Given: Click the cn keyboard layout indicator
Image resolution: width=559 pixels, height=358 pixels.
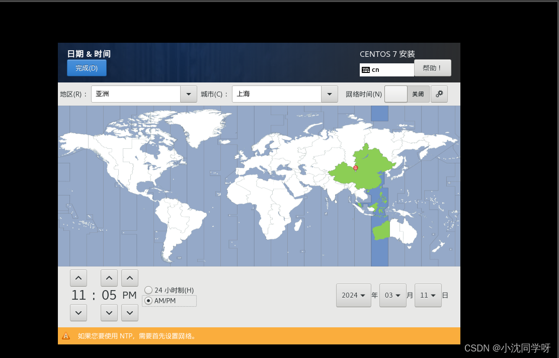Looking at the screenshot, I should pyautogui.click(x=387, y=70).
